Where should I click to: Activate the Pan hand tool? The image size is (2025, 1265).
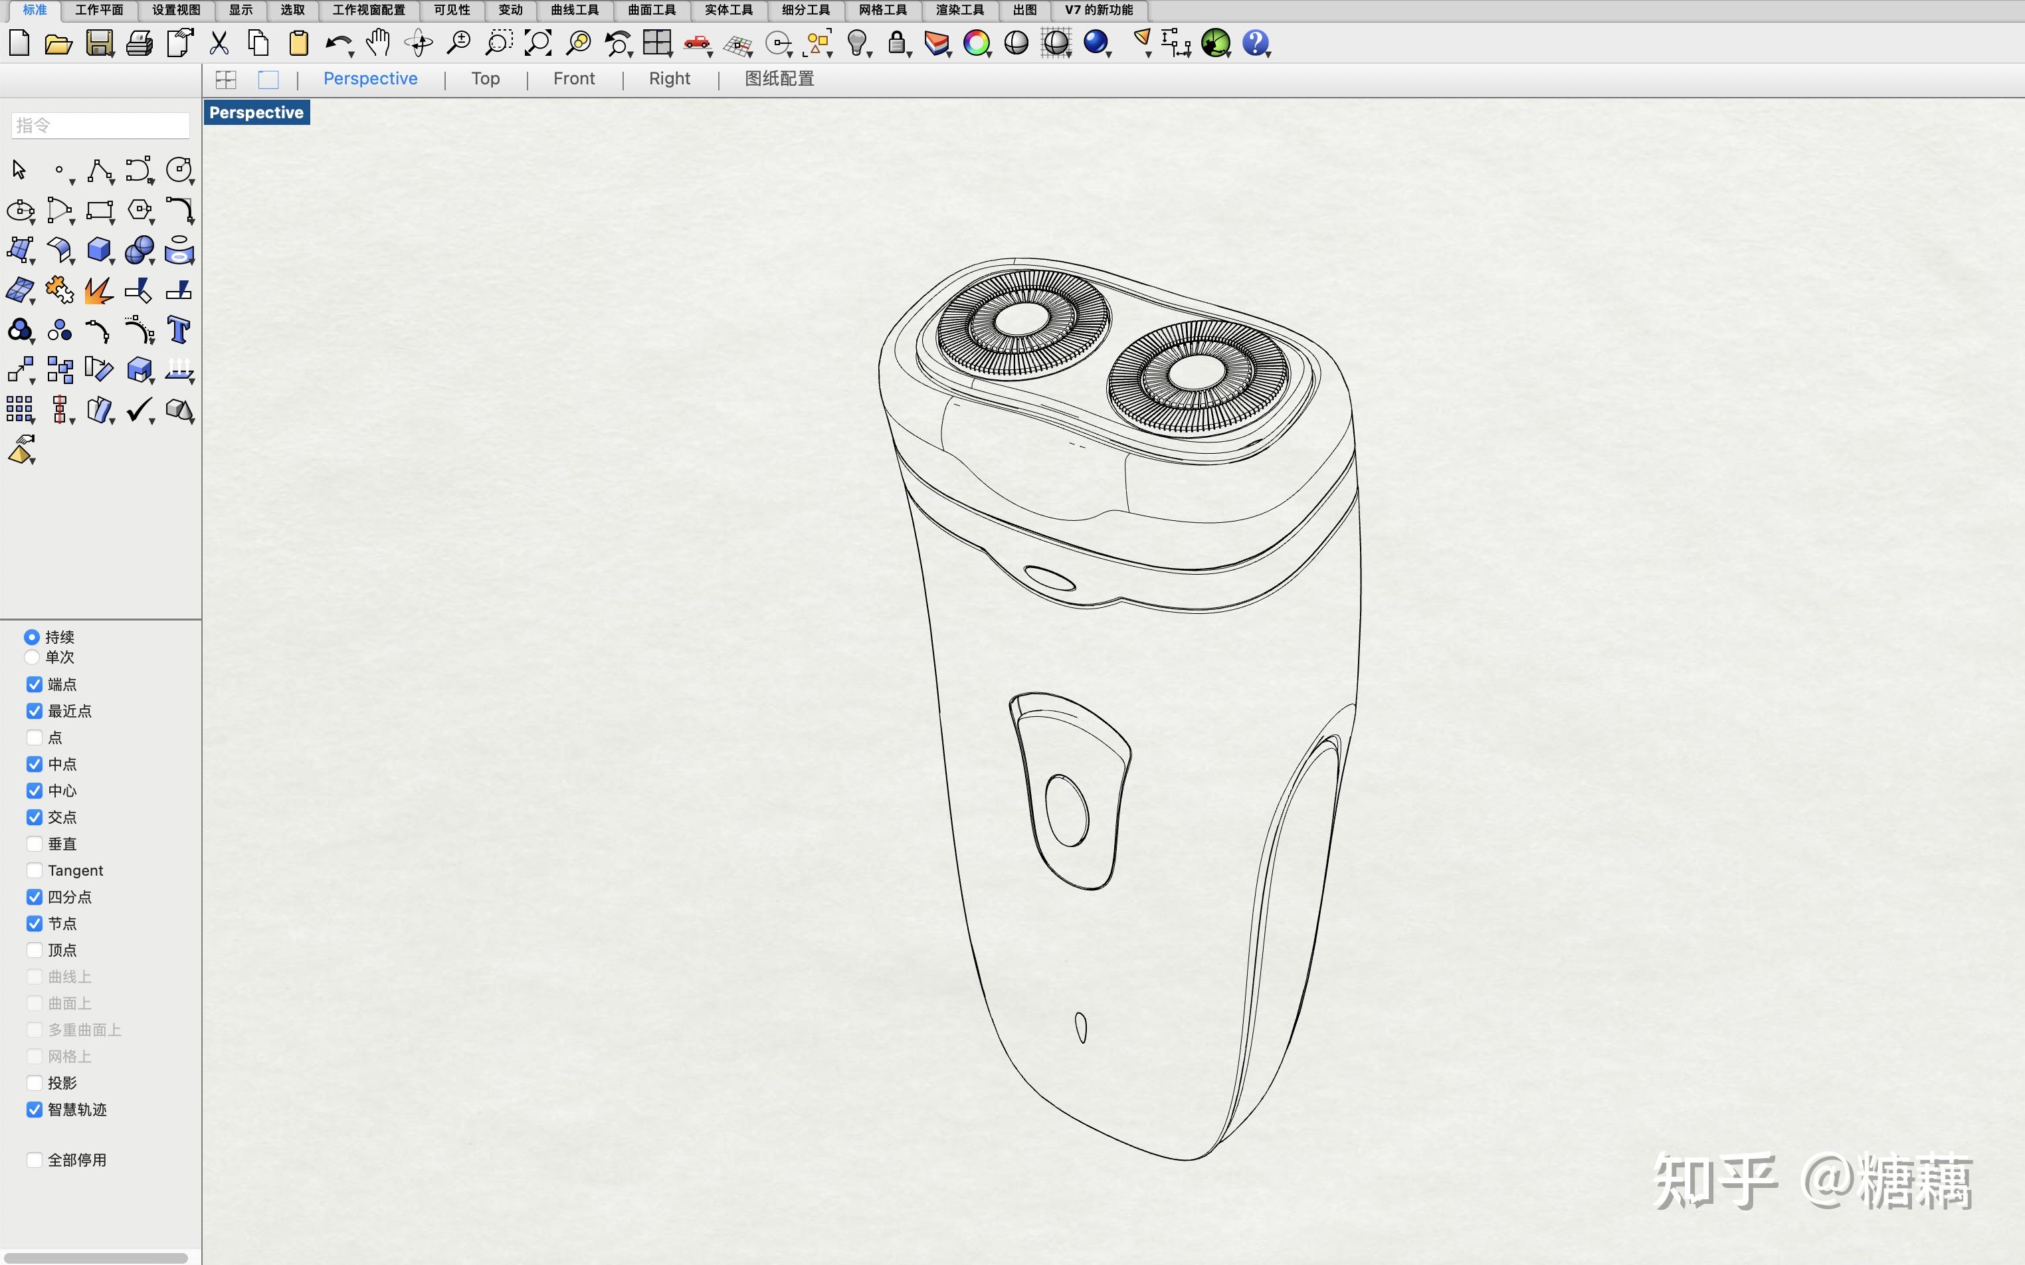378,43
